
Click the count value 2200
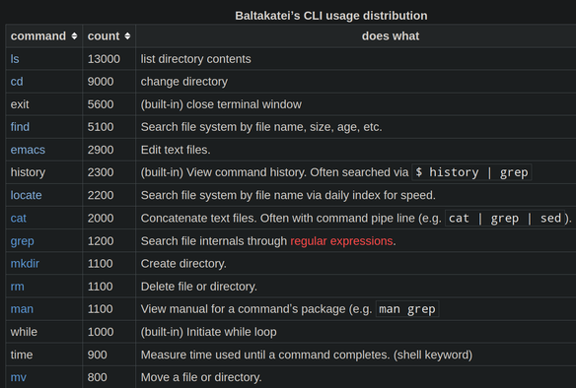tap(101, 195)
